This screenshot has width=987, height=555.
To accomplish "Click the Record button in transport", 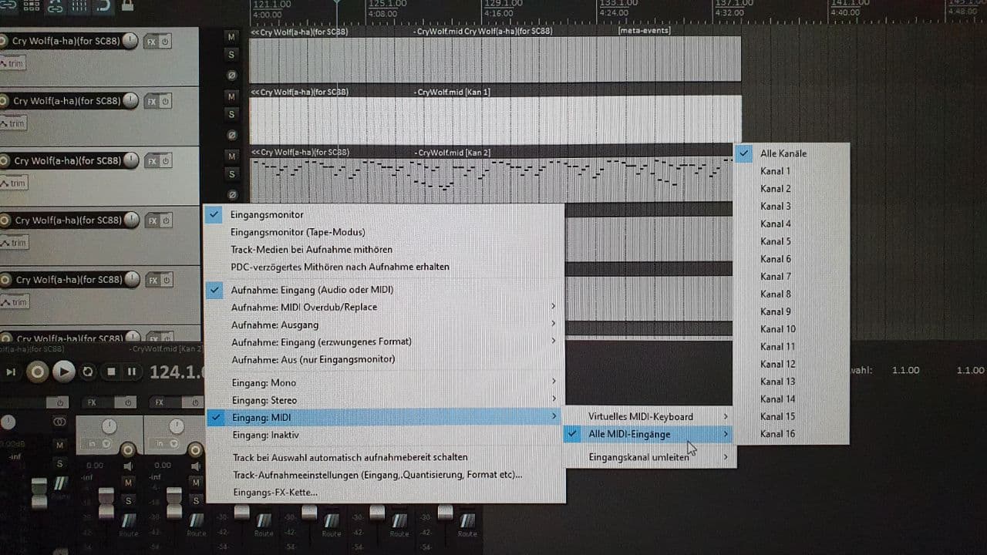I will 37,372.
